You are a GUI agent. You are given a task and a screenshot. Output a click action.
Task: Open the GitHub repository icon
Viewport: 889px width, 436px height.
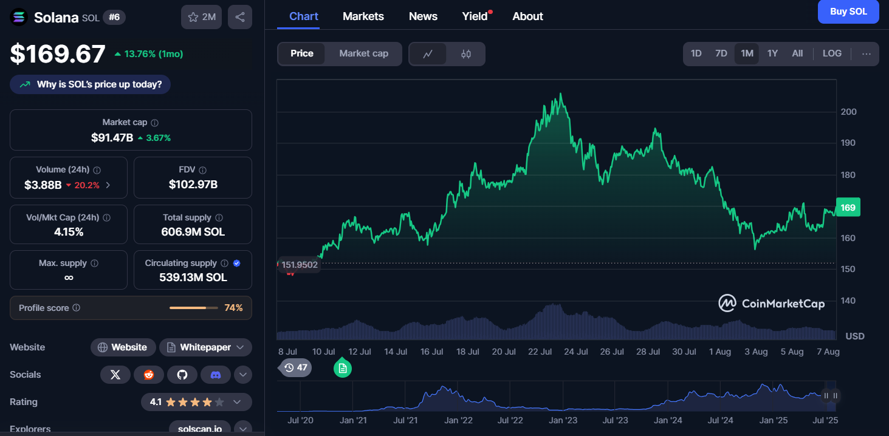coord(182,375)
